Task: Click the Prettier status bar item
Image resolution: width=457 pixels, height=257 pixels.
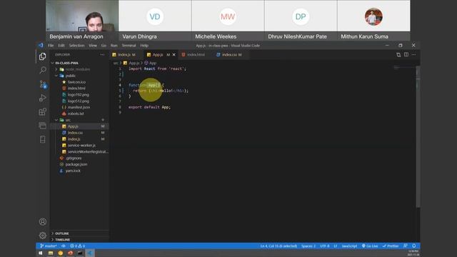Action: click(x=391, y=246)
